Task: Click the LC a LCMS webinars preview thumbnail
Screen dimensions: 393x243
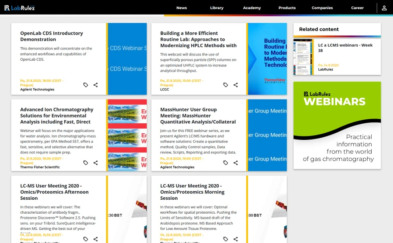Action: 303,57
